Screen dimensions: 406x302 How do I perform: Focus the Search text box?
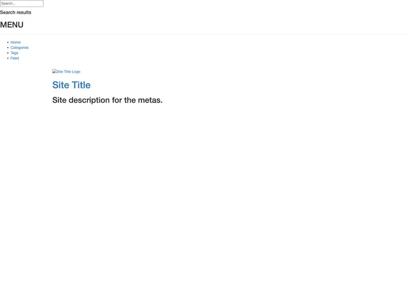[22, 4]
